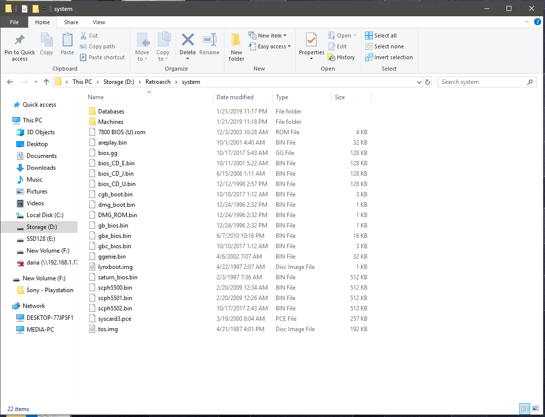Open recent locations dropdown arrow

pyautogui.click(x=36, y=82)
